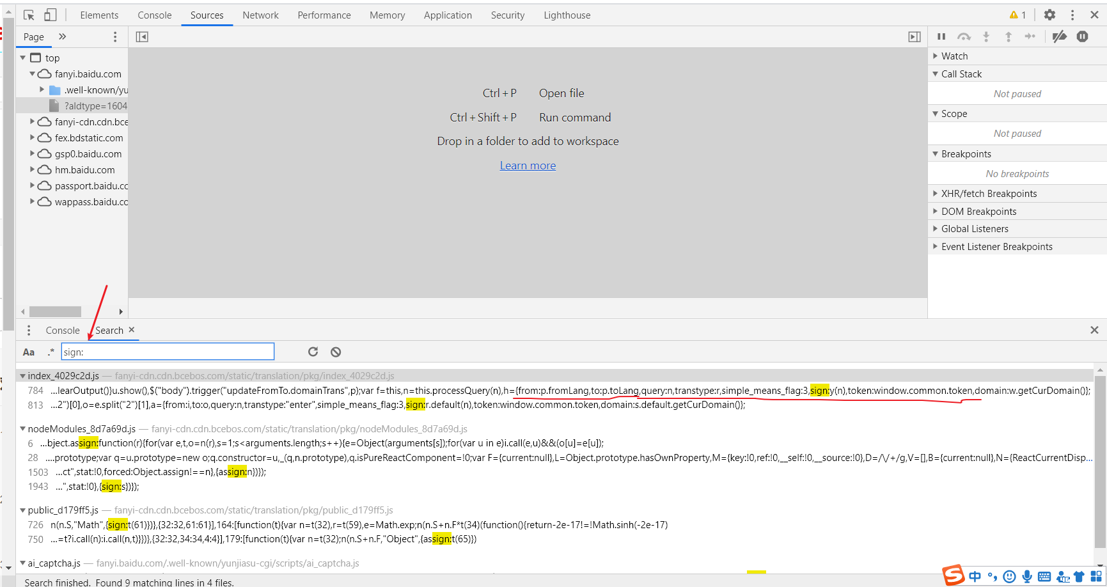Screen dimensions: 1107x587
Task: Activate the inspect element picker icon
Action: coord(29,15)
